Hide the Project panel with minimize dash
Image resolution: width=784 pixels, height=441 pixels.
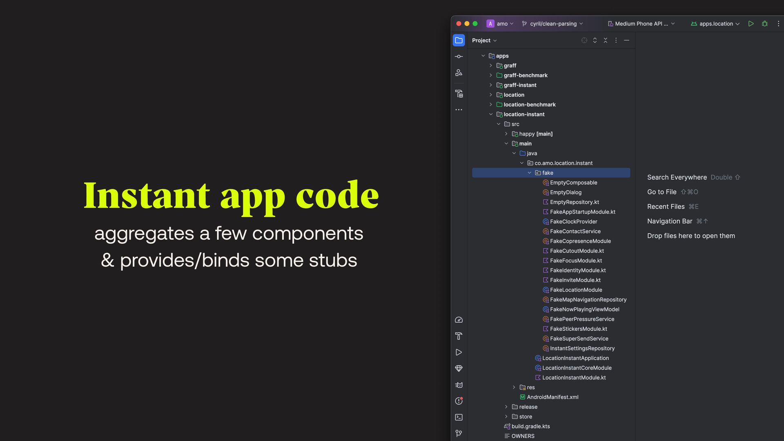pyautogui.click(x=626, y=40)
